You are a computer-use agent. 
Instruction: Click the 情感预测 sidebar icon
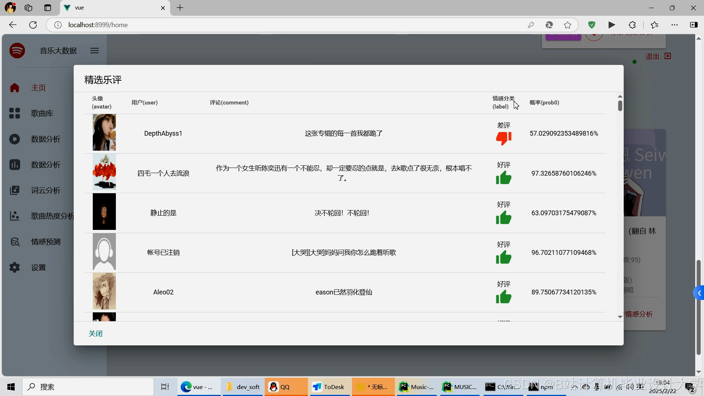click(15, 242)
